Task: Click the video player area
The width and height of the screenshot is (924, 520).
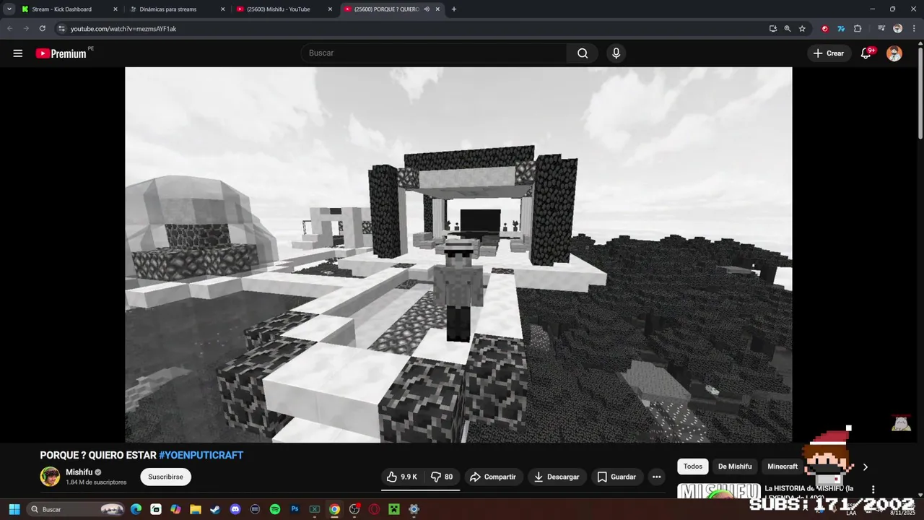Action: [x=458, y=254]
